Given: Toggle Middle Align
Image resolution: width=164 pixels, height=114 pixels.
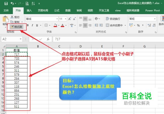Looking at the screenshot, I should [85, 19].
